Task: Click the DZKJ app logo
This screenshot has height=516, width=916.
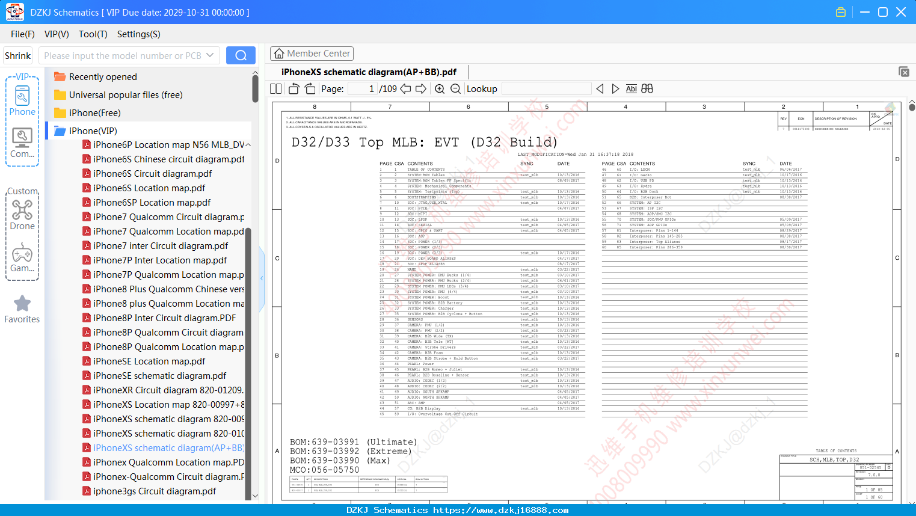Action: [x=14, y=12]
